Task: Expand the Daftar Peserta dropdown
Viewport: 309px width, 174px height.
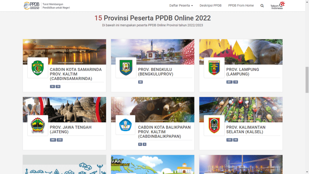Action: [181, 5]
